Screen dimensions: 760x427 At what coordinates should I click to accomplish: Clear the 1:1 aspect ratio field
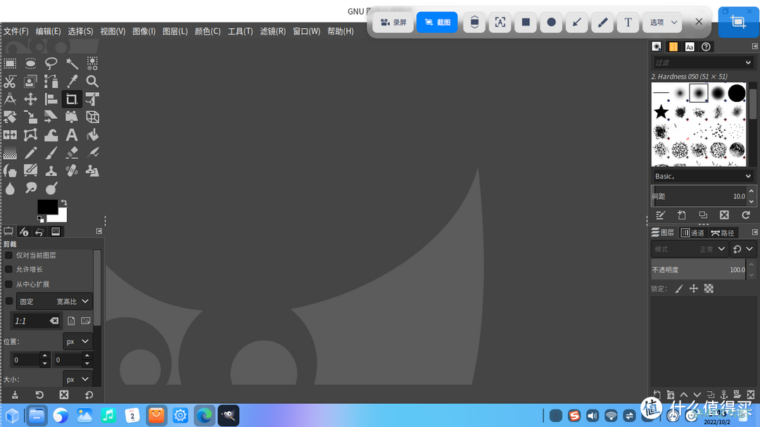click(53, 321)
